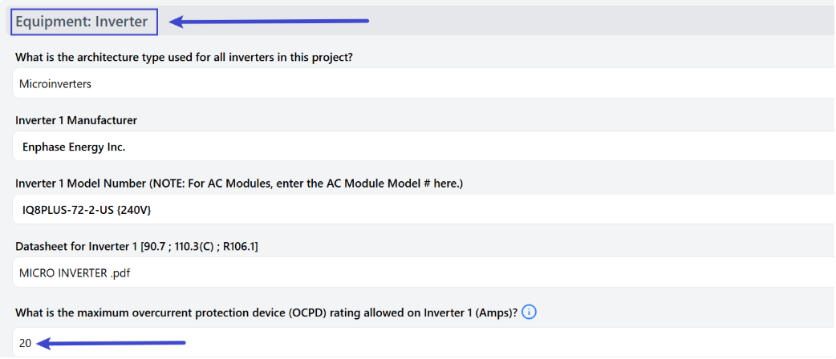Select the MICRO INVERTER .pdf datasheet field
Viewport: 836px width, 359px height.
click(424, 272)
